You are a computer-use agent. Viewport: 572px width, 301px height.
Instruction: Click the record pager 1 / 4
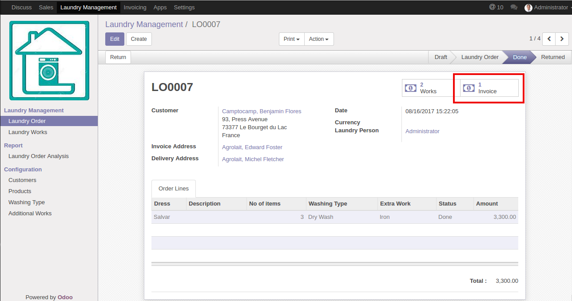535,39
